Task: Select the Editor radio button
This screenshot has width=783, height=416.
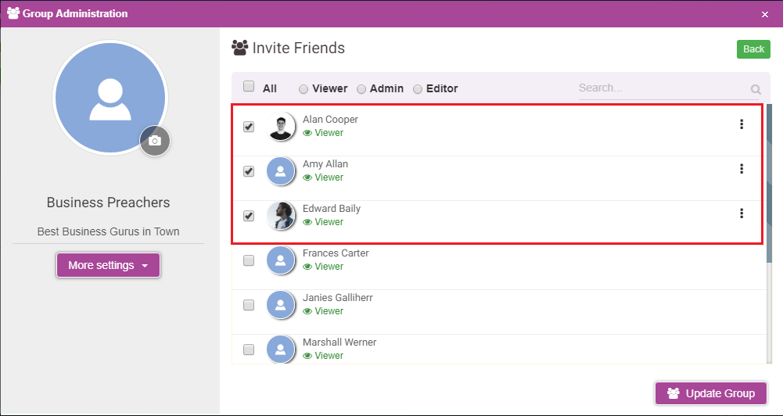Action: click(x=418, y=89)
